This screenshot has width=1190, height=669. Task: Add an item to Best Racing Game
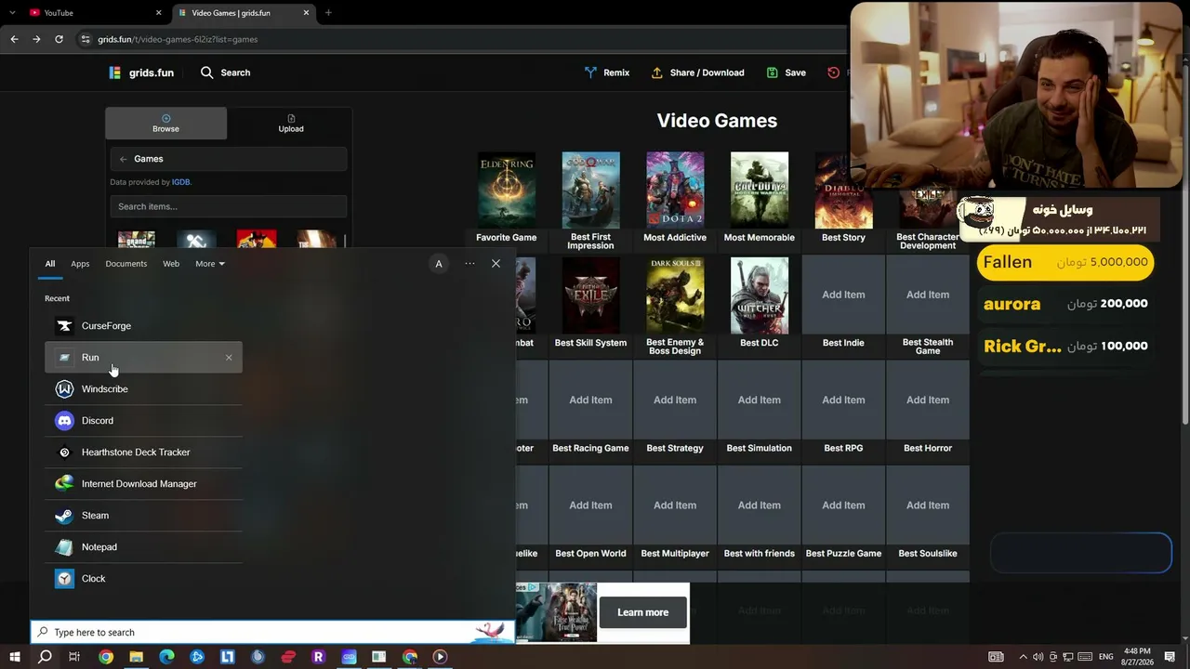(x=590, y=400)
